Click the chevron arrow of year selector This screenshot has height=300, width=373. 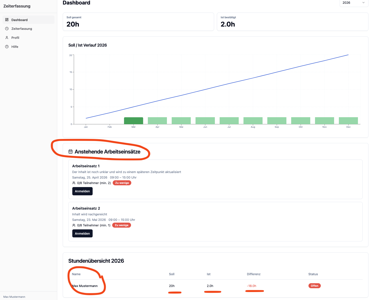tap(363, 3)
